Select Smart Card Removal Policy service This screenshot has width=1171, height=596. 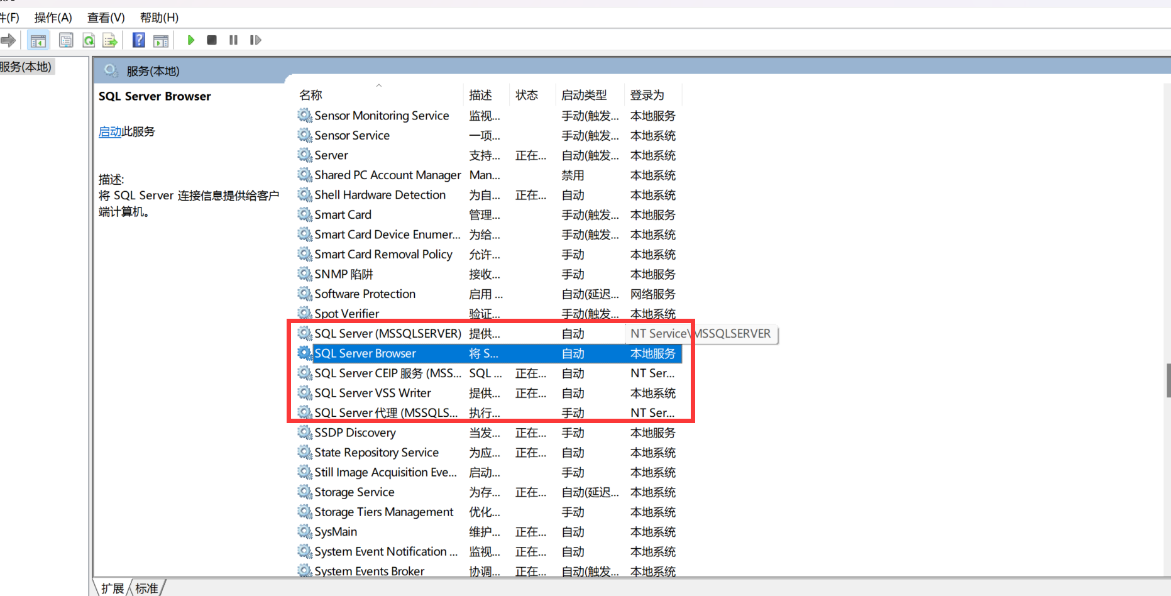489,254
